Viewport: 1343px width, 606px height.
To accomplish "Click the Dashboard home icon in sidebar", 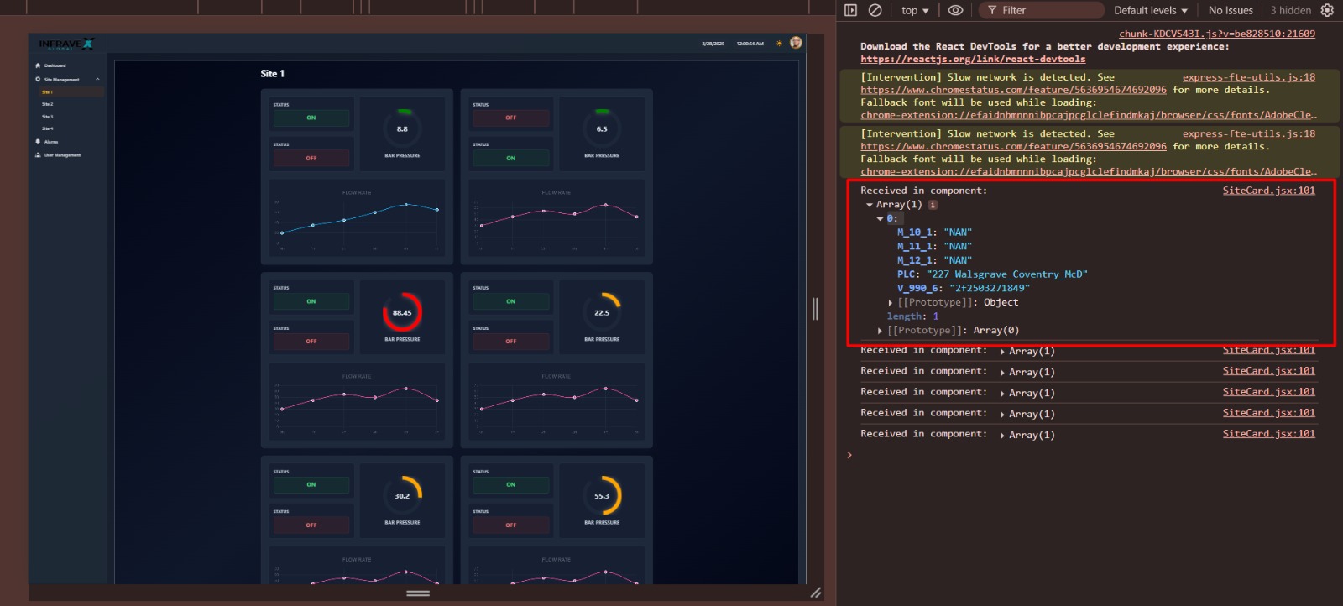I will [x=38, y=65].
